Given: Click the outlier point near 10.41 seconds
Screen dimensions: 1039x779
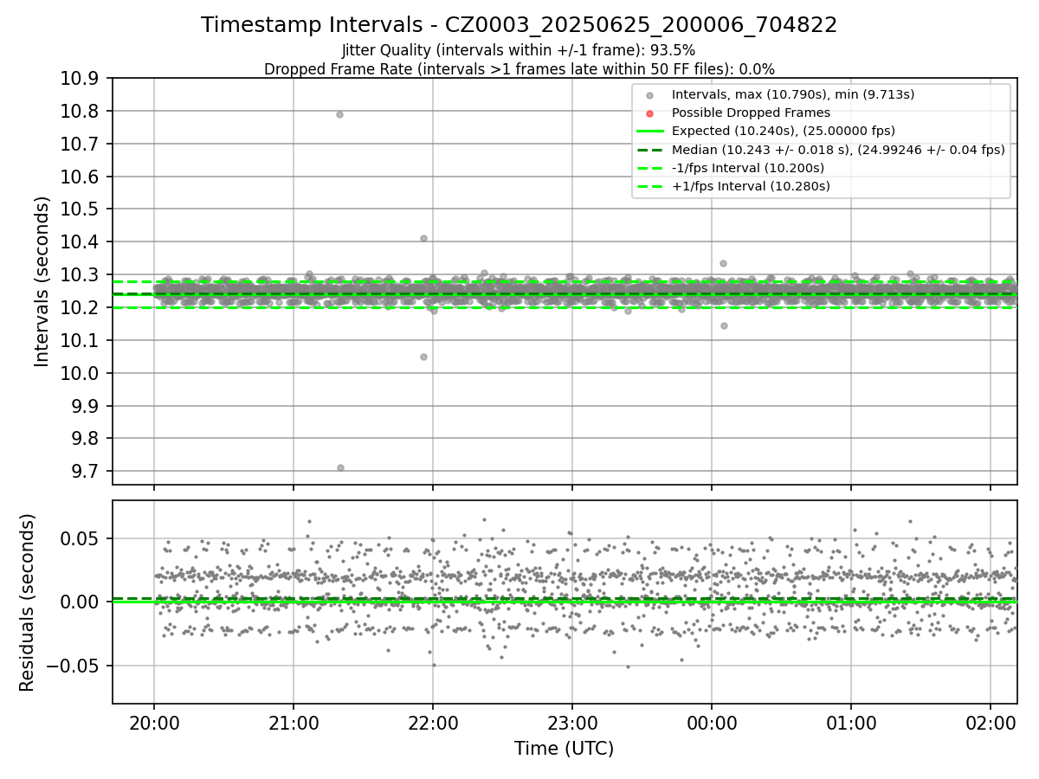Looking at the screenshot, I should pos(423,238).
